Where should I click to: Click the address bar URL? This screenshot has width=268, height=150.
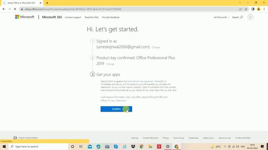point(73,9)
